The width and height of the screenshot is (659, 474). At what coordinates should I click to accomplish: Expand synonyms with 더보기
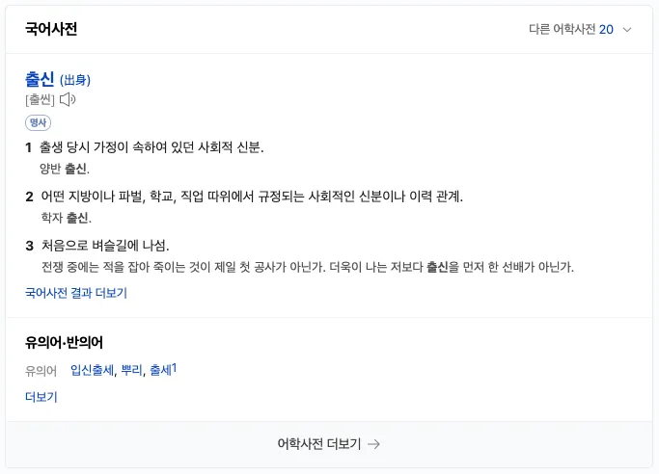[x=41, y=397]
